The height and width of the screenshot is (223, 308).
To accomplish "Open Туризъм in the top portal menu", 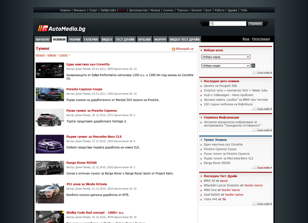I will 182,10.
